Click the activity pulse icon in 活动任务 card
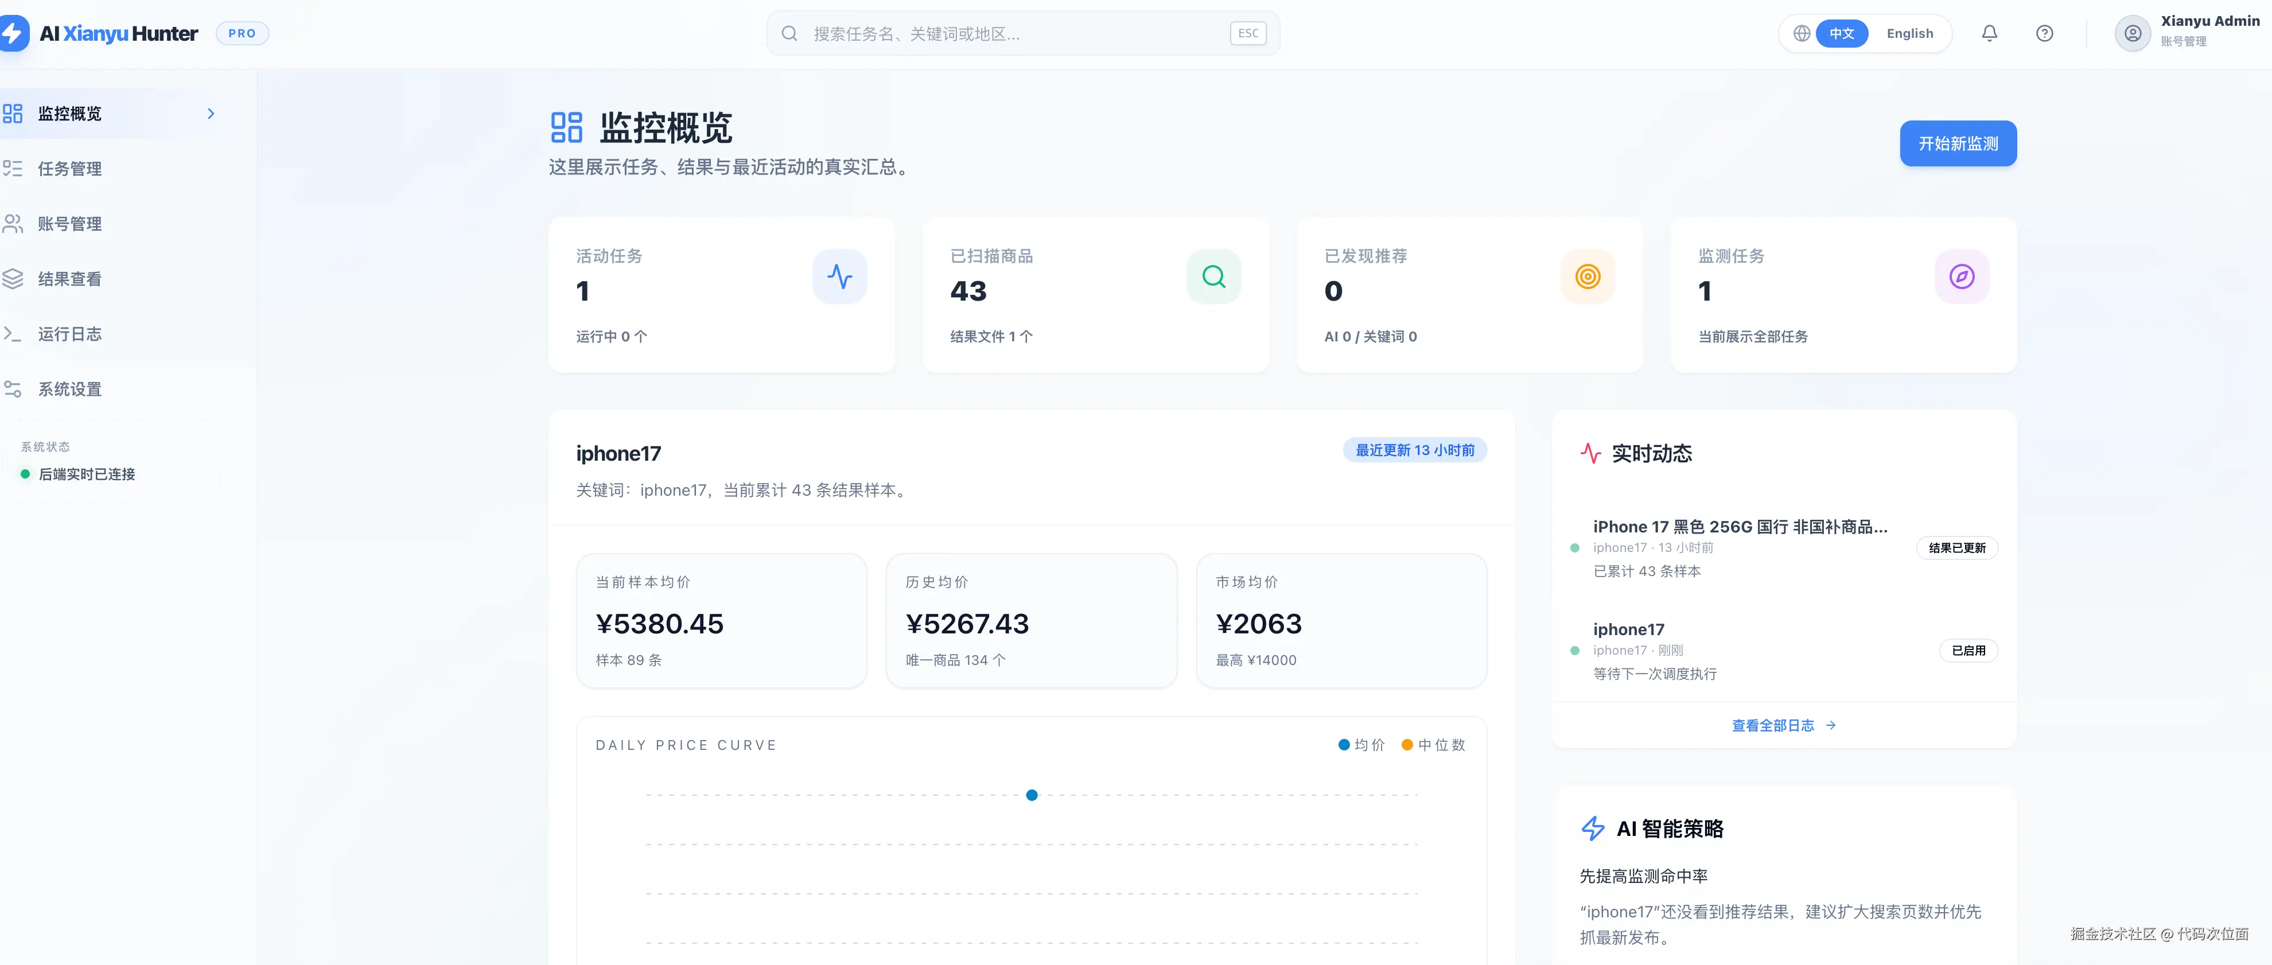 [839, 277]
